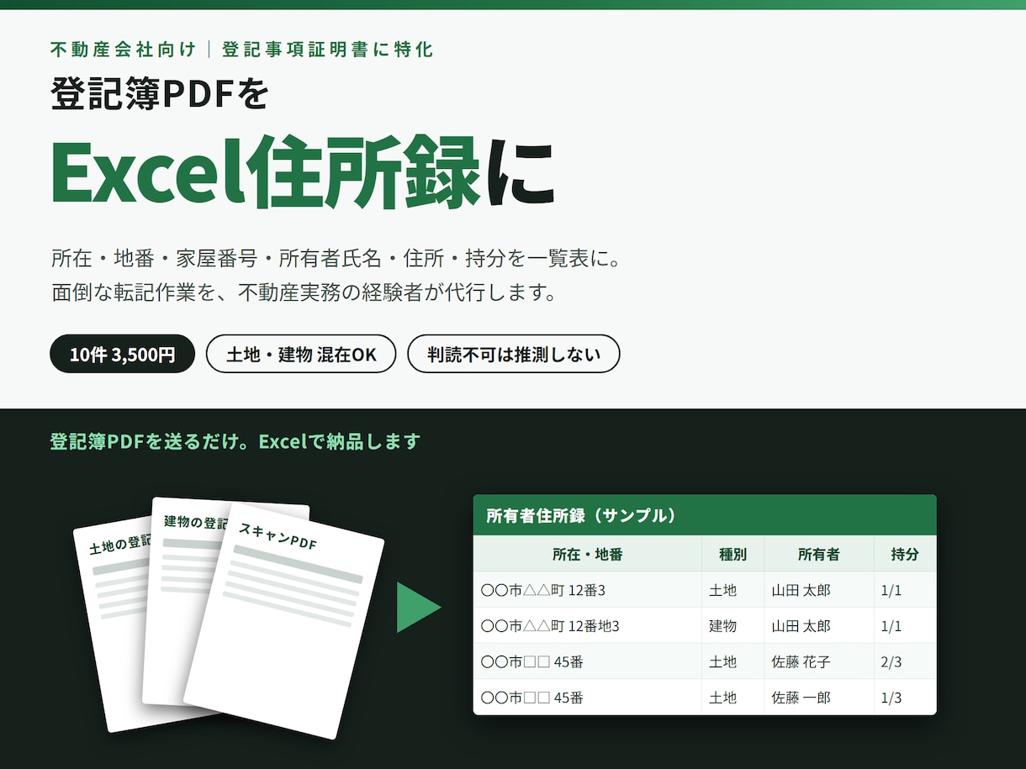This screenshot has width=1026, height=769.
Task: Click 山田 太郎 in the 12番3 row
Action: point(818,590)
